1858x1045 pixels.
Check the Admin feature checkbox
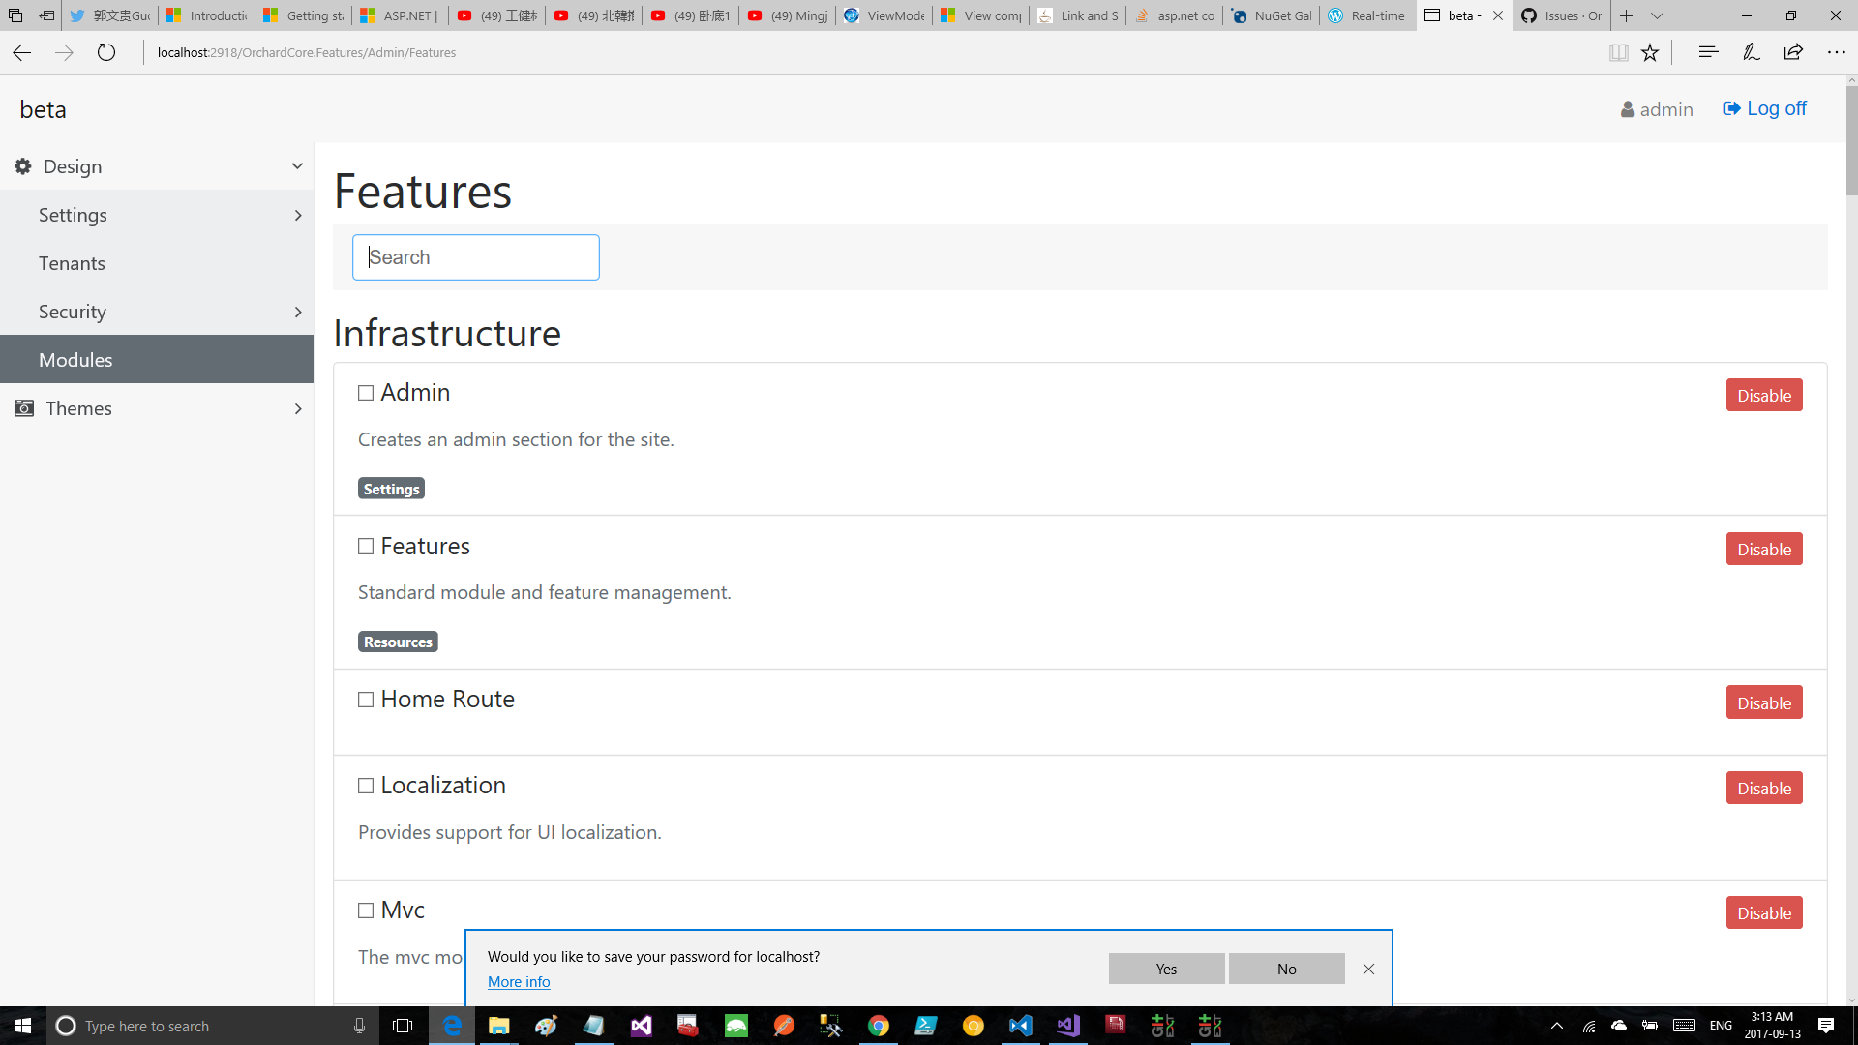(x=365, y=392)
